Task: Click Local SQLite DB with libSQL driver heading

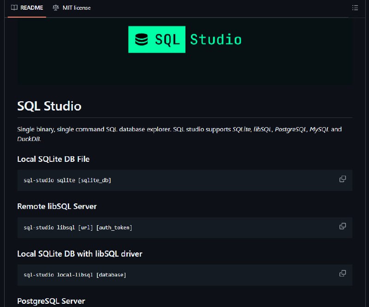Action: click(x=79, y=254)
